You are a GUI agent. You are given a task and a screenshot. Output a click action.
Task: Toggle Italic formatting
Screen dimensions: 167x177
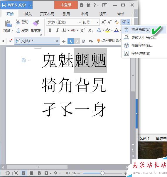(57, 30)
